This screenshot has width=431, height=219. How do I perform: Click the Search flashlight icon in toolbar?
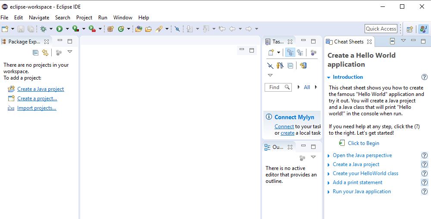click(x=159, y=29)
